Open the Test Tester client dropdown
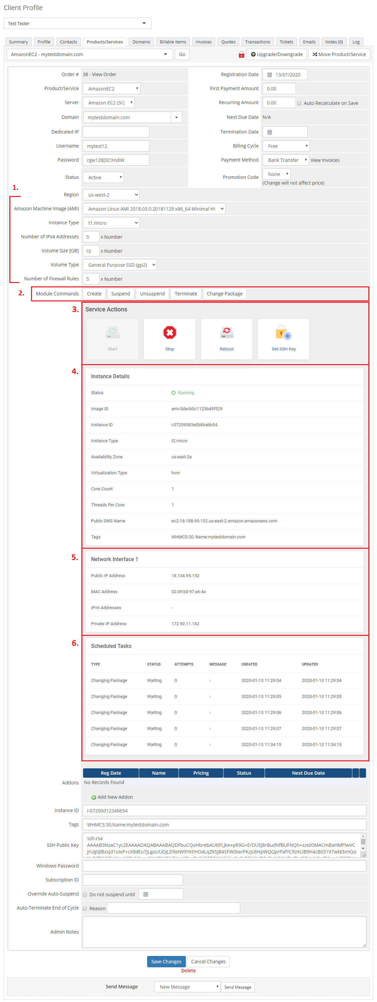Viewport: 377px width, 1002px height. tap(78, 23)
